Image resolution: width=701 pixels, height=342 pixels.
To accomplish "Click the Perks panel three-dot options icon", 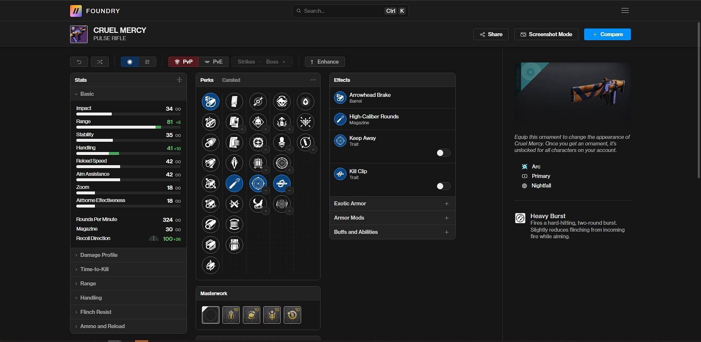I will point(313,80).
